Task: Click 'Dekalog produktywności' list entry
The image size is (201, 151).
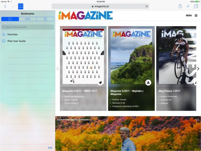Action: point(74,96)
